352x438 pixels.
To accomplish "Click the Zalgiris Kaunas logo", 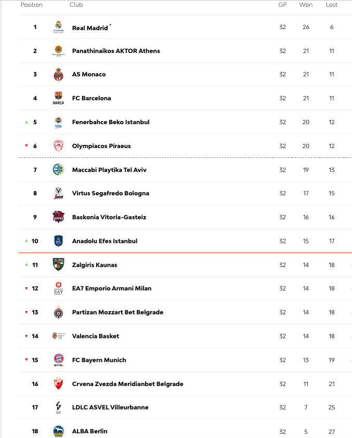I will (58, 264).
